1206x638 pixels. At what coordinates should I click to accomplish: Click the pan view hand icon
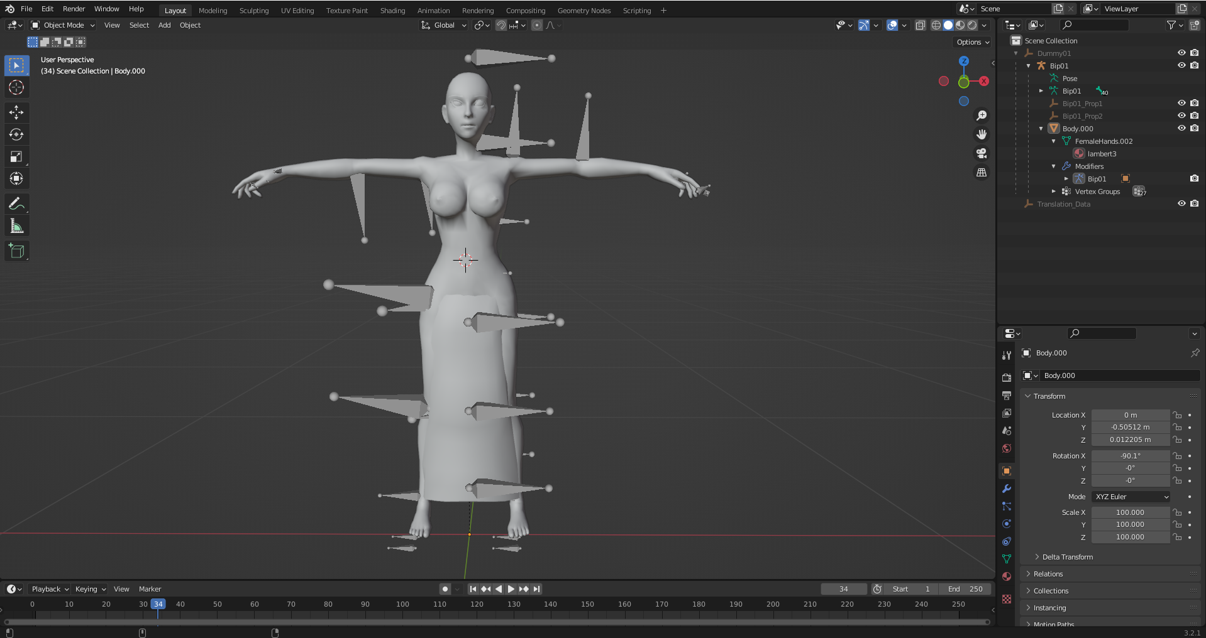(x=981, y=134)
